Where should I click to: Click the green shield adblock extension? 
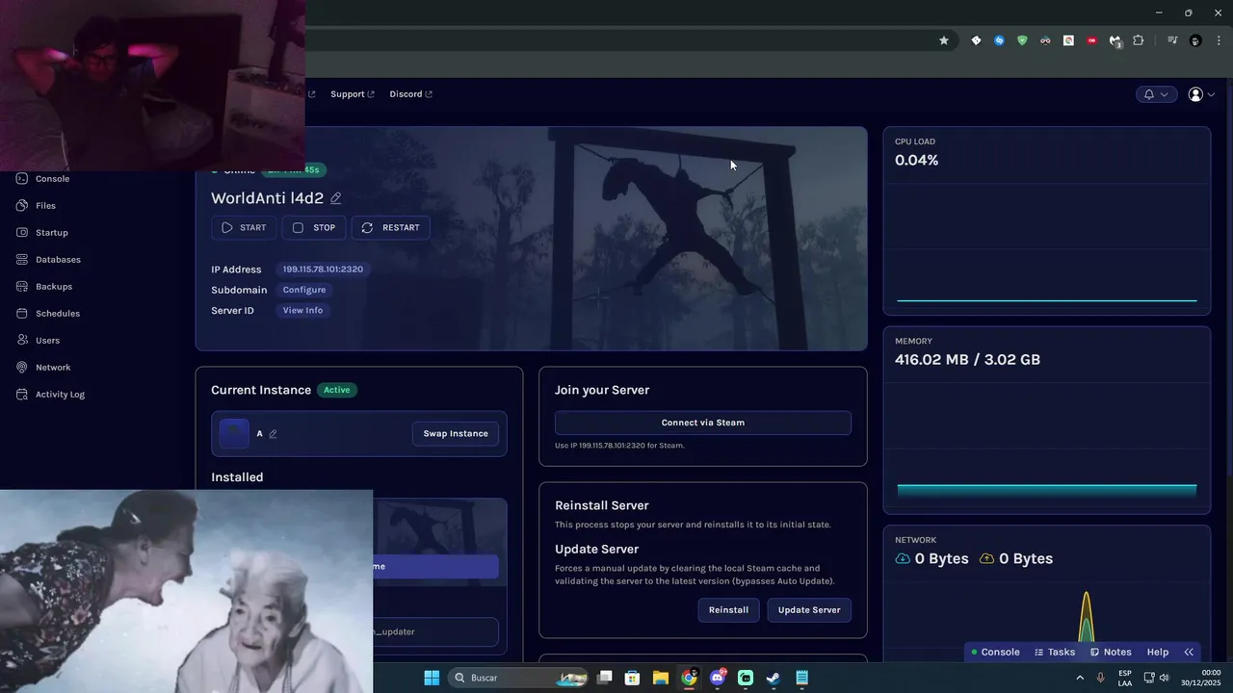(1022, 40)
